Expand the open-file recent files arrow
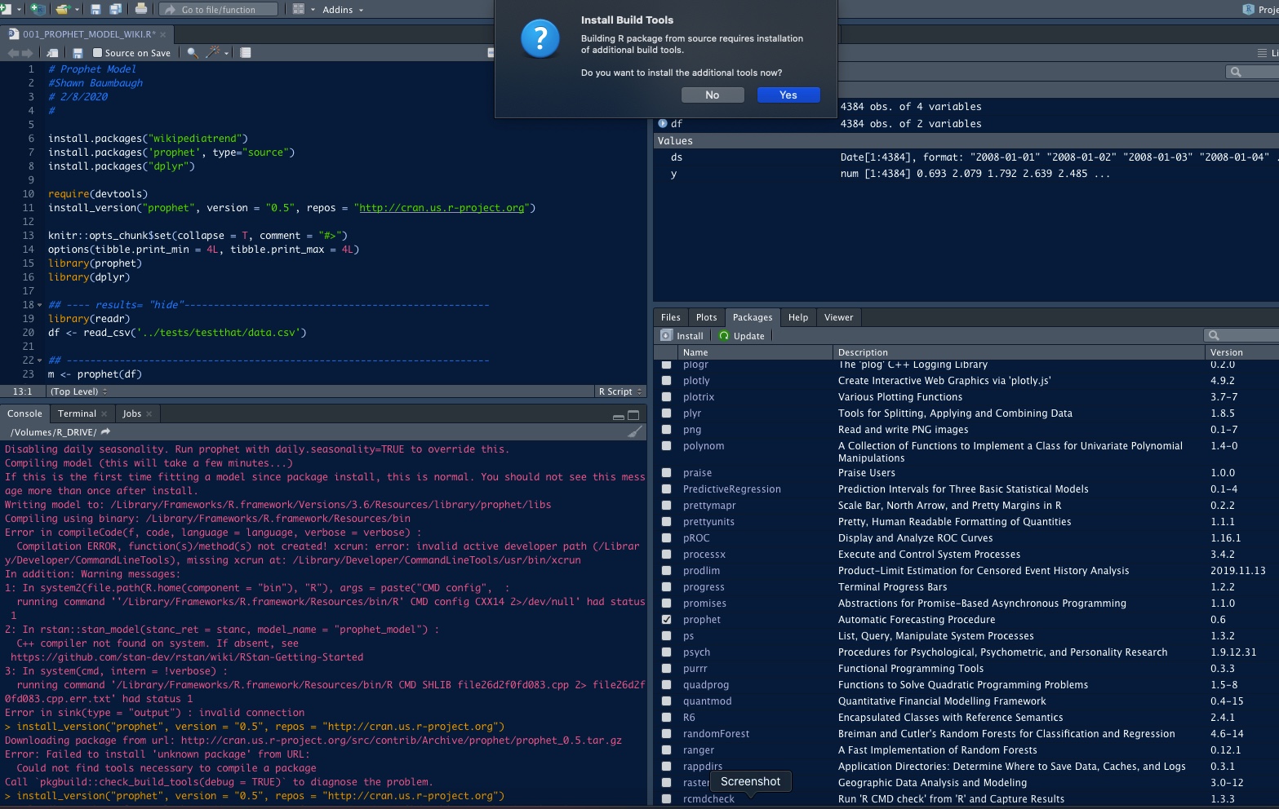Viewport: 1279px width, 809px height. pyautogui.click(x=77, y=10)
